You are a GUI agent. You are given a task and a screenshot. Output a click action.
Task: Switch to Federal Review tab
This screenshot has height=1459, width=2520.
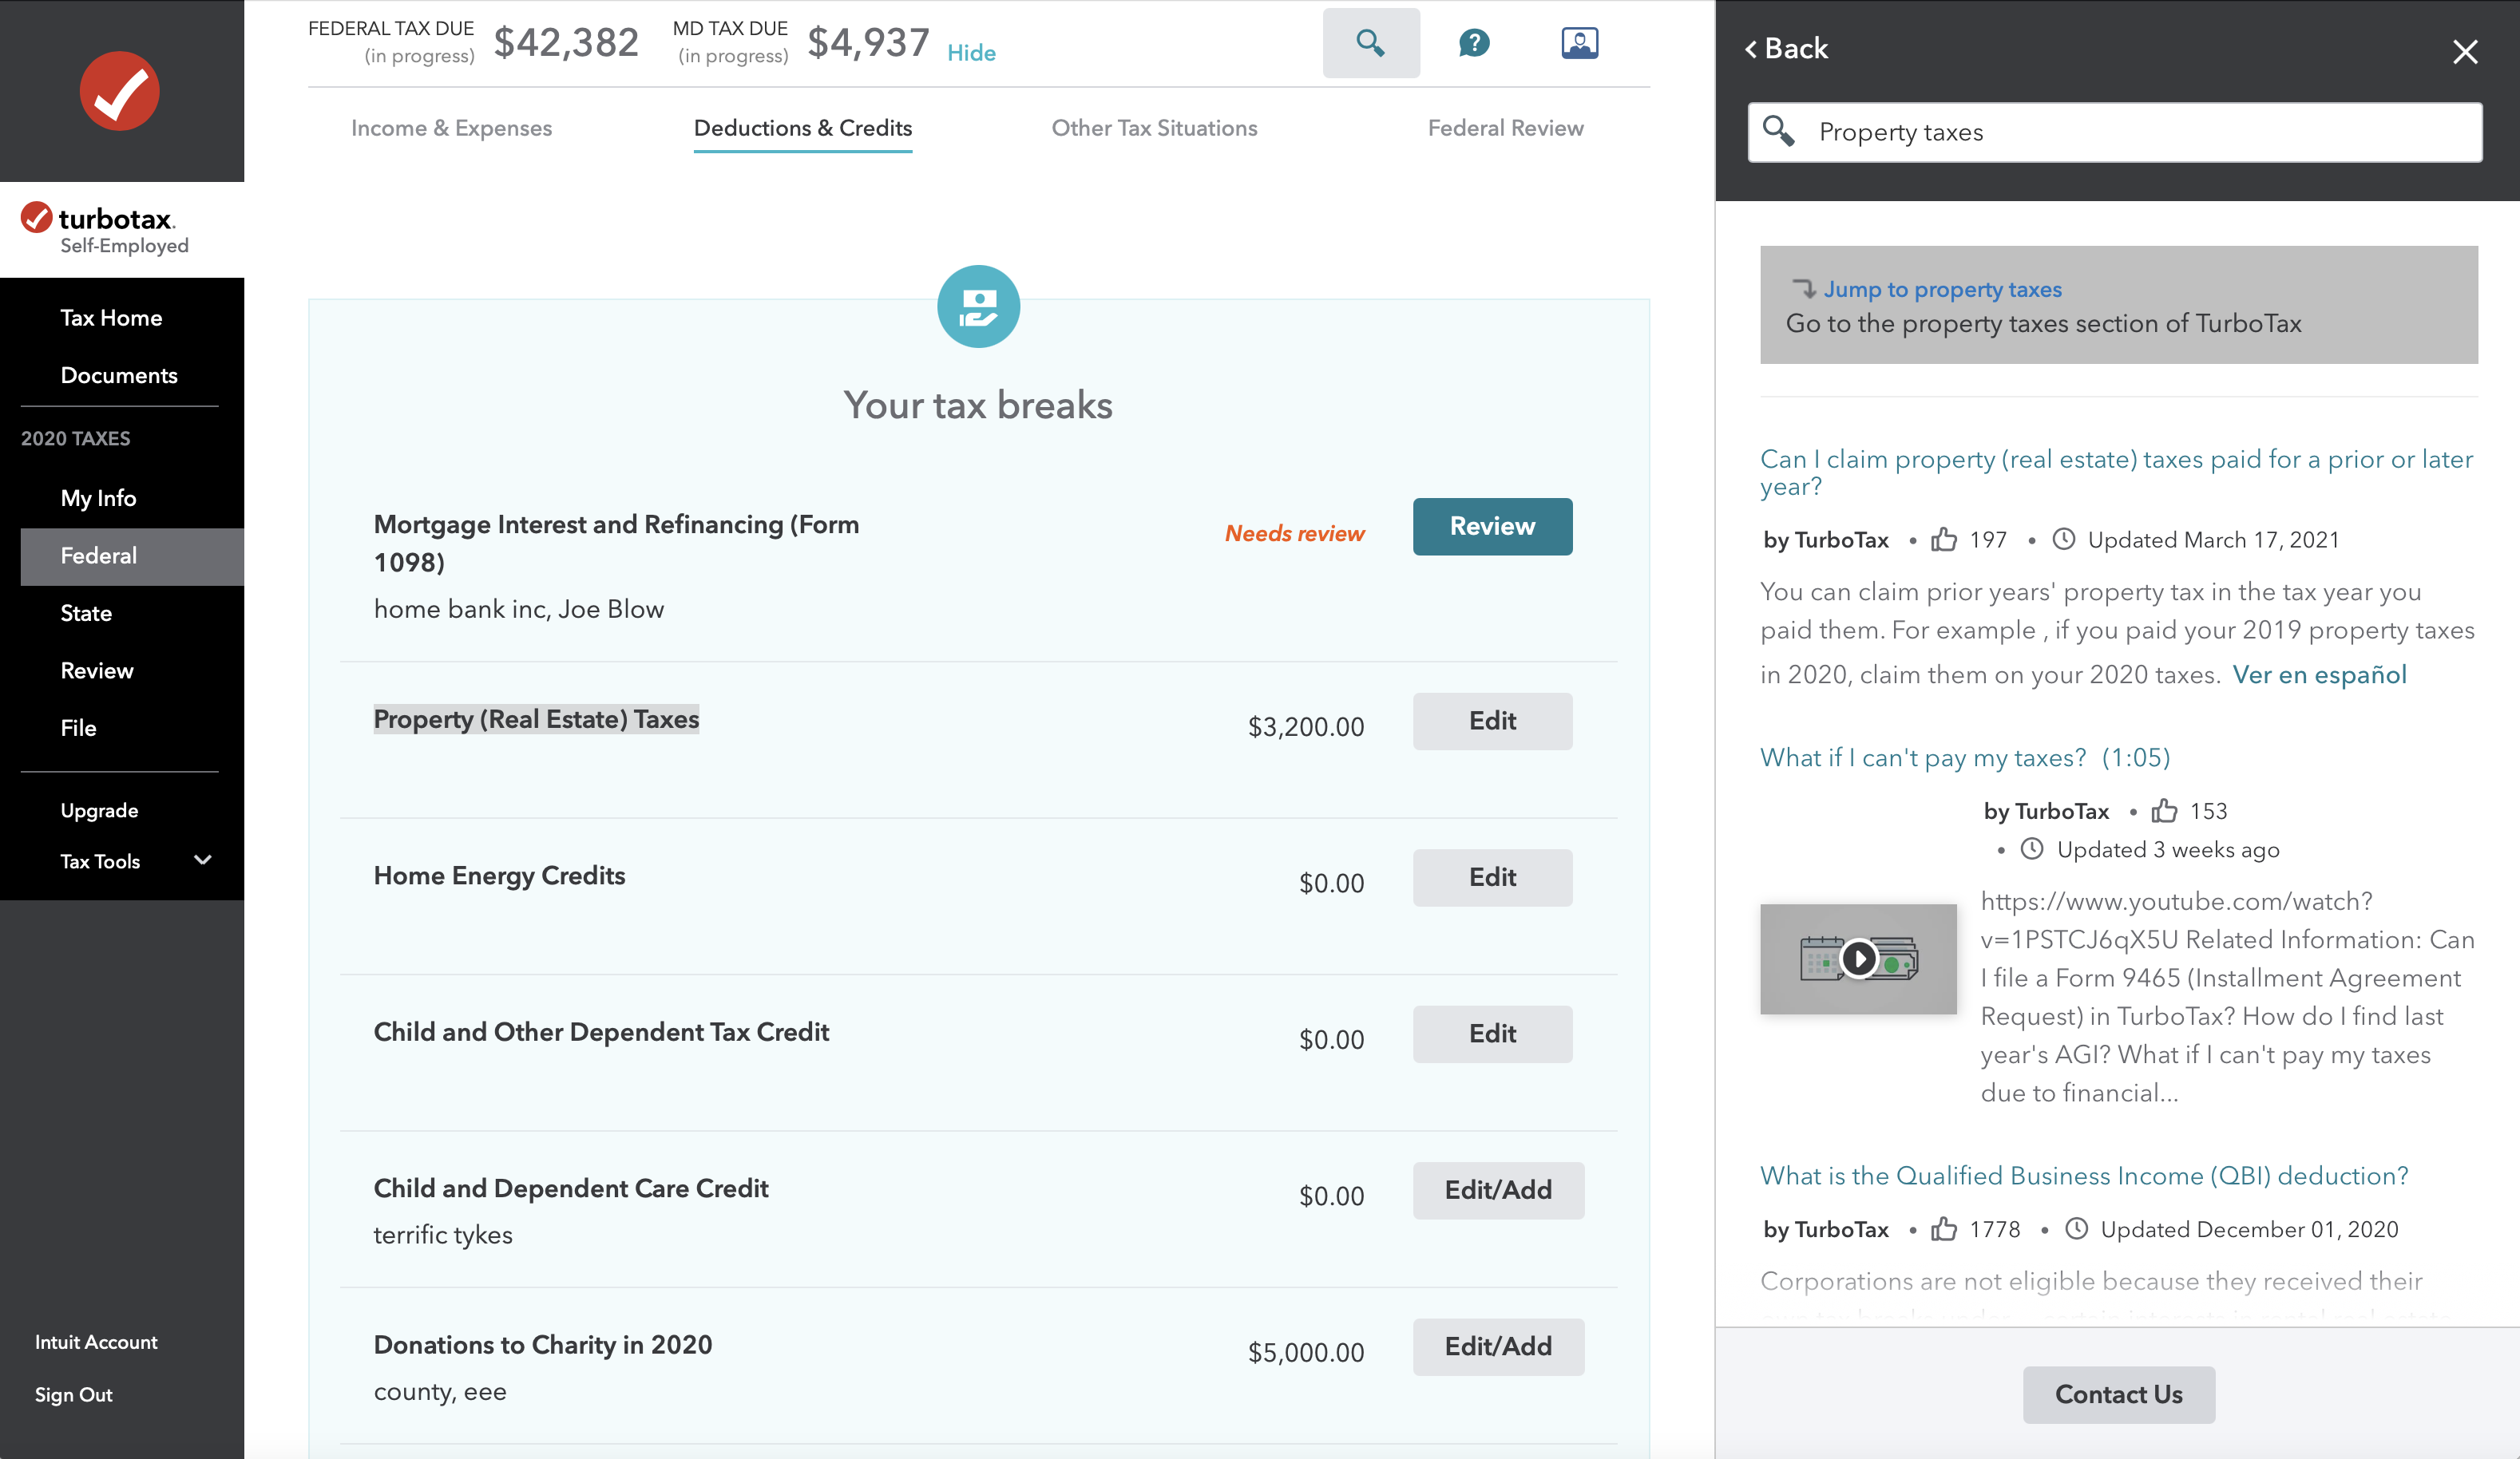1505,128
